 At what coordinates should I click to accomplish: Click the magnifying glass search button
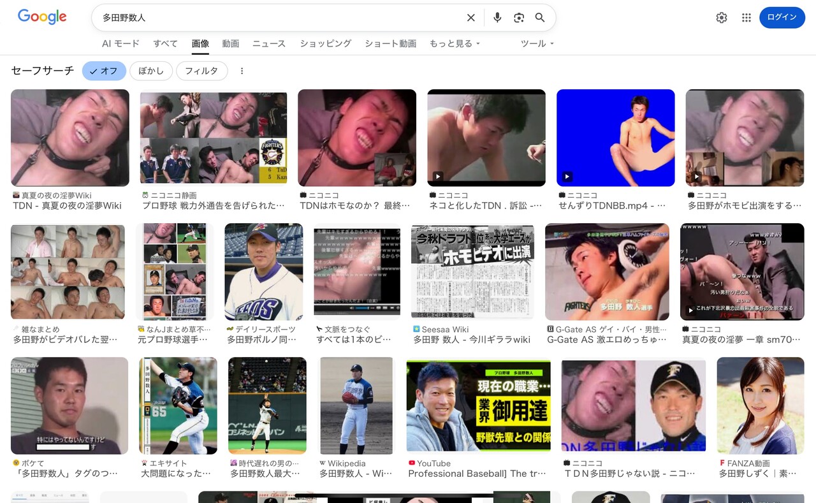[540, 18]
